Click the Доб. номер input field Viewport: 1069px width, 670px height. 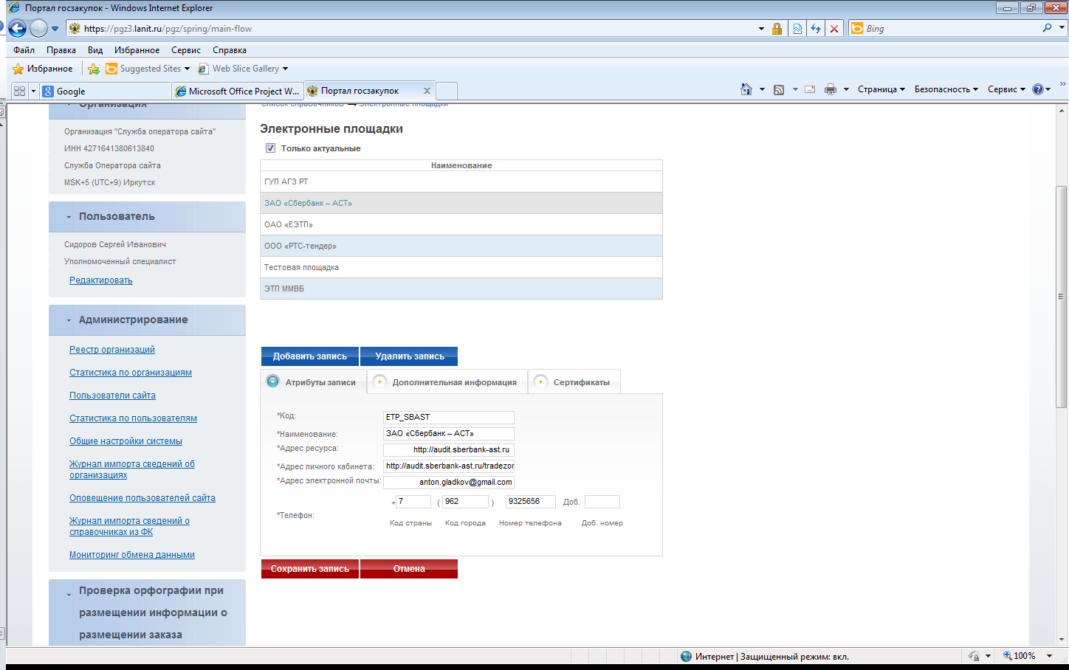602,502
